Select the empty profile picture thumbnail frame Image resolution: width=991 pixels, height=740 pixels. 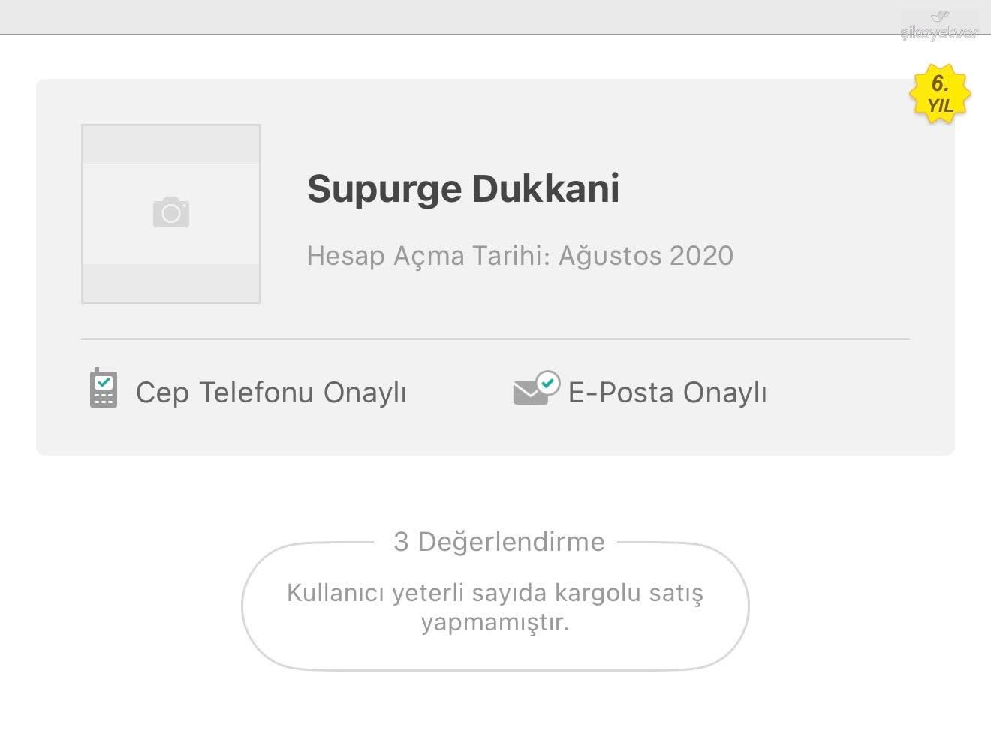[171, 214]
